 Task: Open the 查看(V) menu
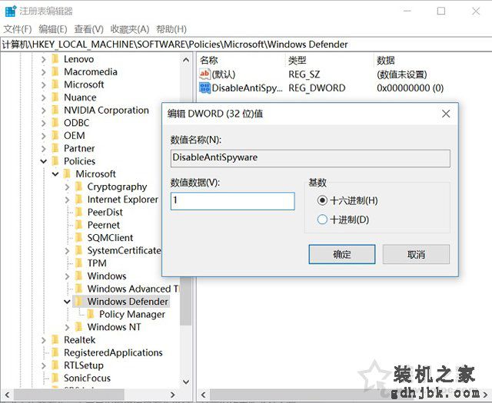click(89, 29)
